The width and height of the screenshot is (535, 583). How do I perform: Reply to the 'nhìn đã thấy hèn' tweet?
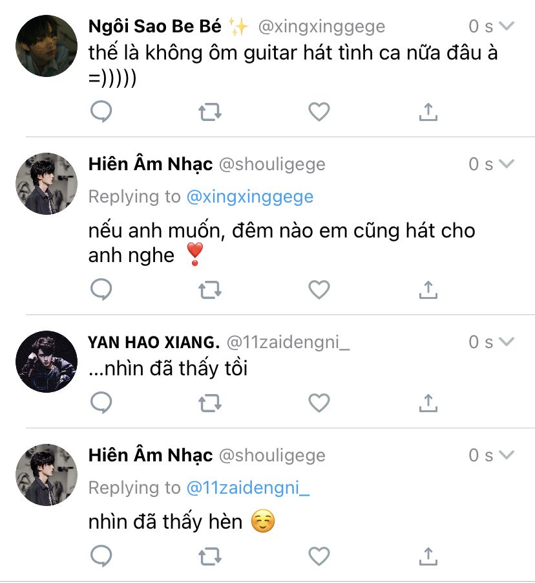tap(101, 555)
